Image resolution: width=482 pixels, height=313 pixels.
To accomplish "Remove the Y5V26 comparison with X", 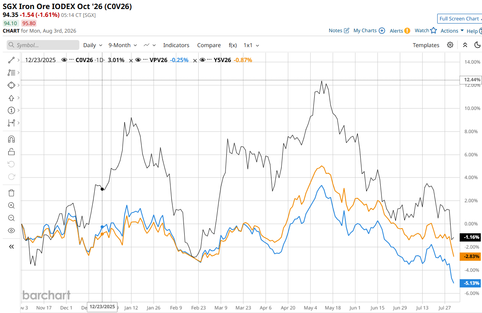I will 196,60.
